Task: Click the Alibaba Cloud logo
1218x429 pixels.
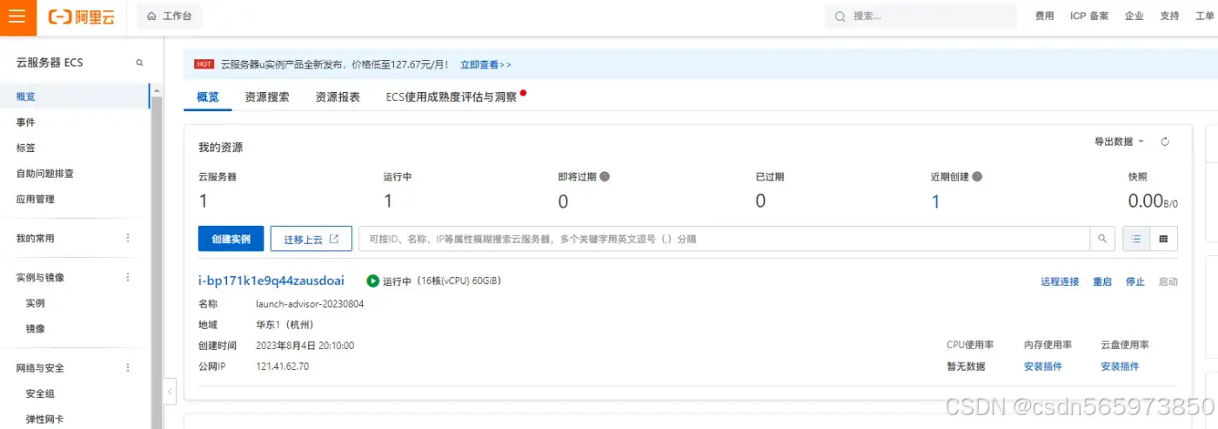Action: pyautogui.click(x=81, y=16)
